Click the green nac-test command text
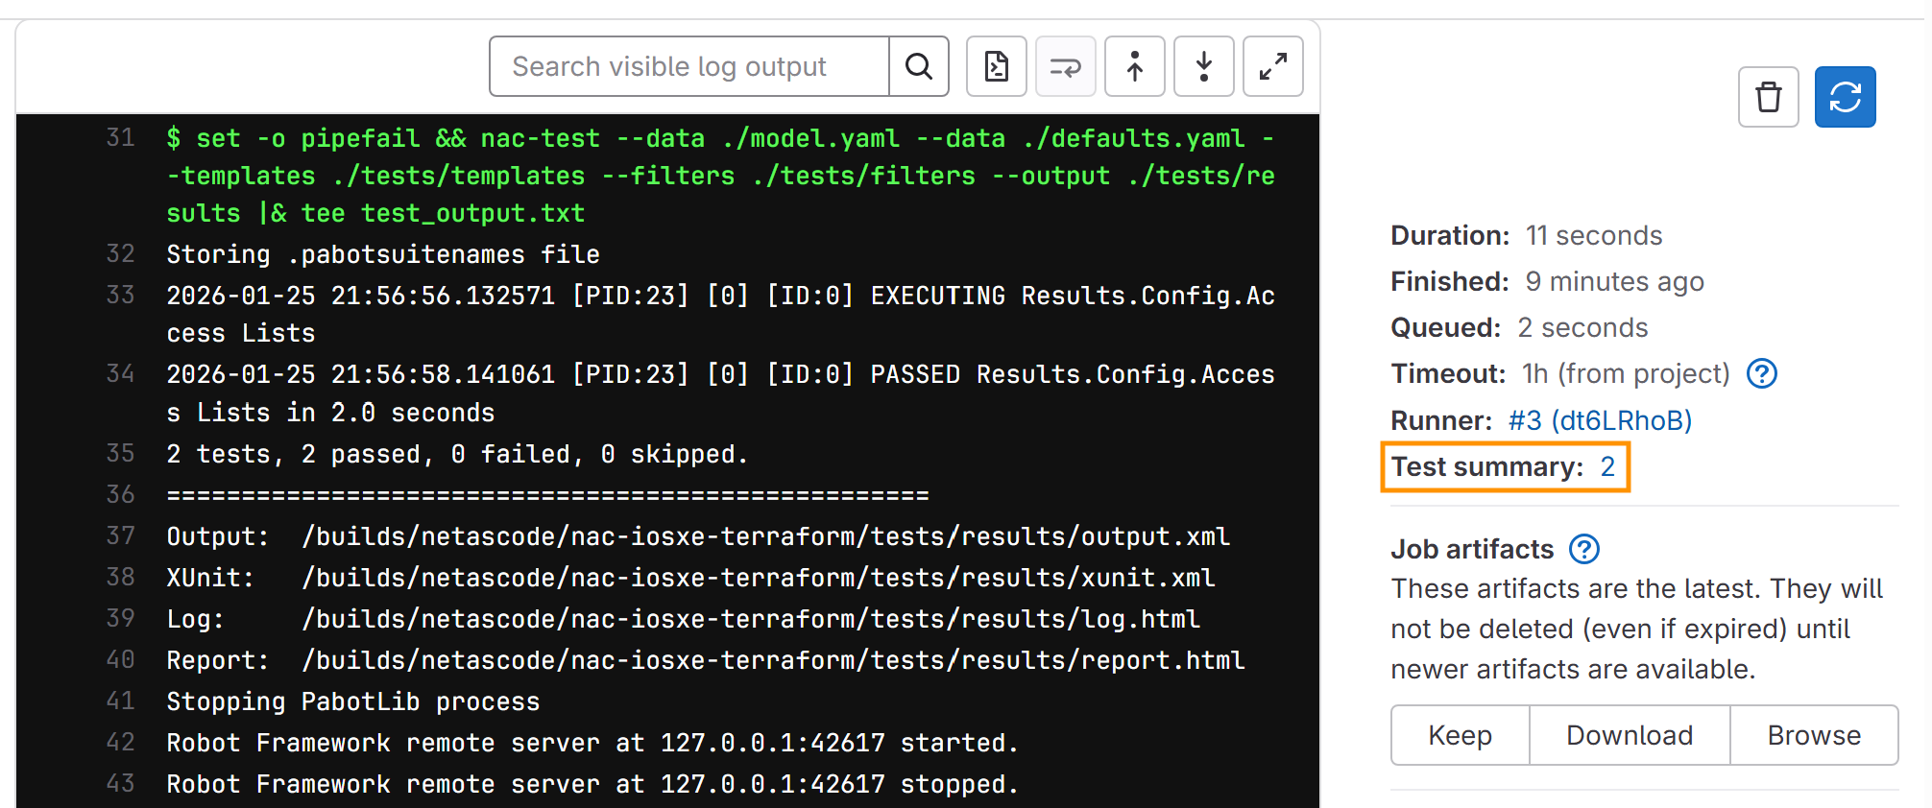The height and width of the screenshot is (808, 1932). 721,176
